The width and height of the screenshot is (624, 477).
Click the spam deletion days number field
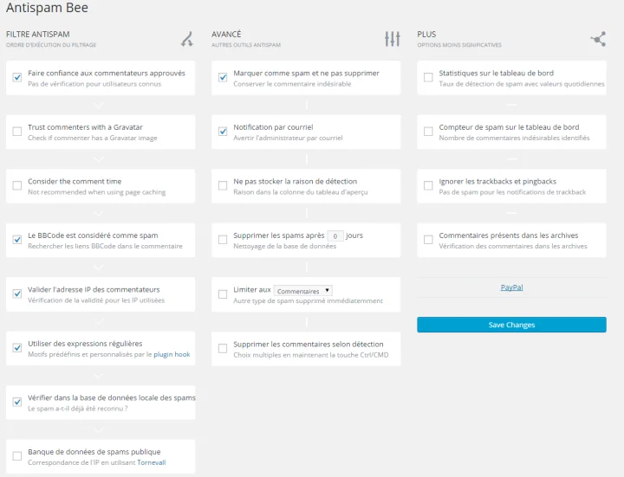coord(335,236)
